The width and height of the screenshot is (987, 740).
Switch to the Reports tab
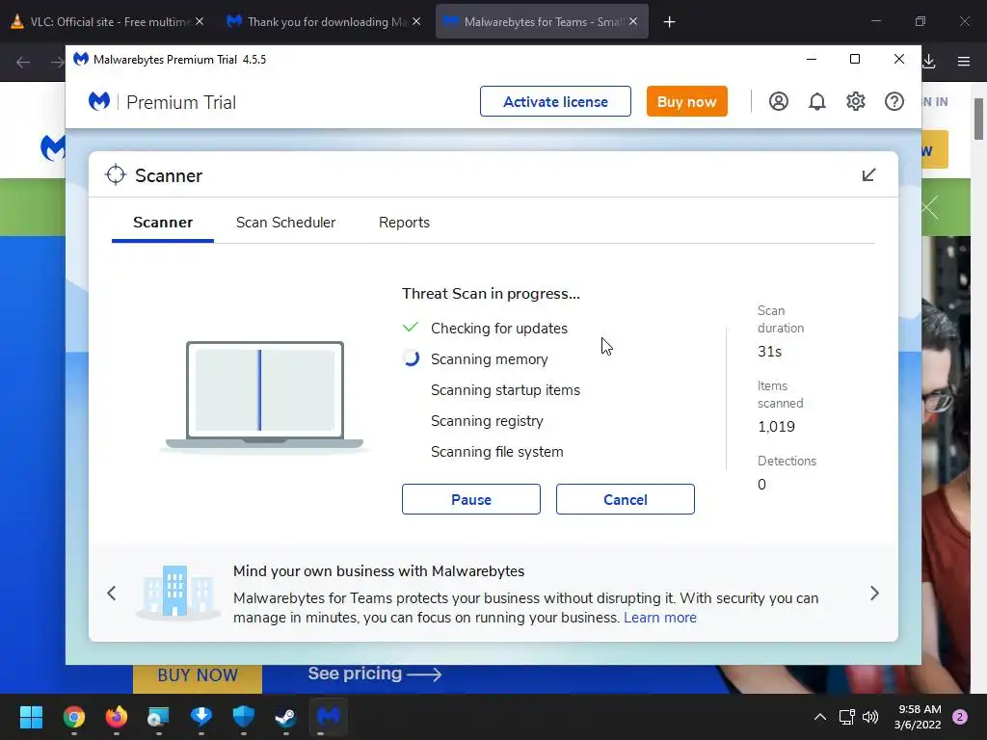click(404, 223)
